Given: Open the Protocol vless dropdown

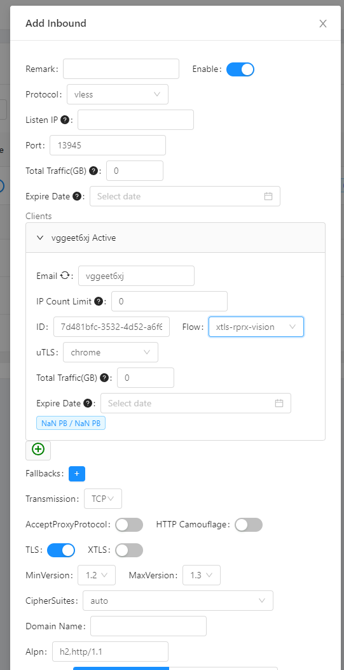Looking at the screenshot, I should pos(118,94).
